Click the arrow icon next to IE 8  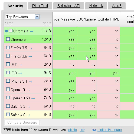pyautogui.click(x=20, y=73)
